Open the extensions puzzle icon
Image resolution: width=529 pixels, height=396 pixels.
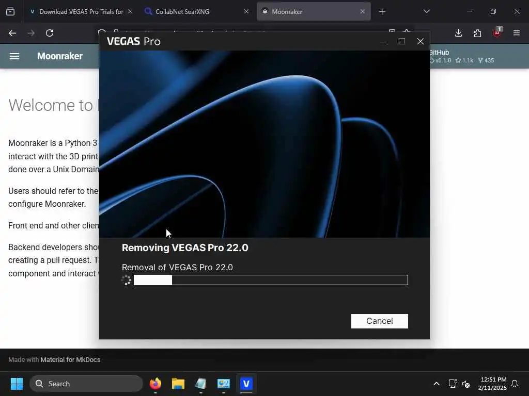(x=477, y=33)
